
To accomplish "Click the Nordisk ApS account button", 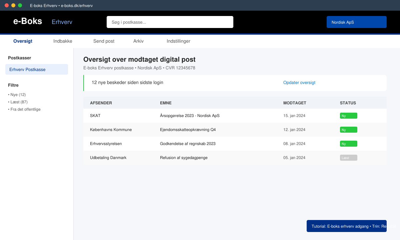I will (x=357, y=22).
